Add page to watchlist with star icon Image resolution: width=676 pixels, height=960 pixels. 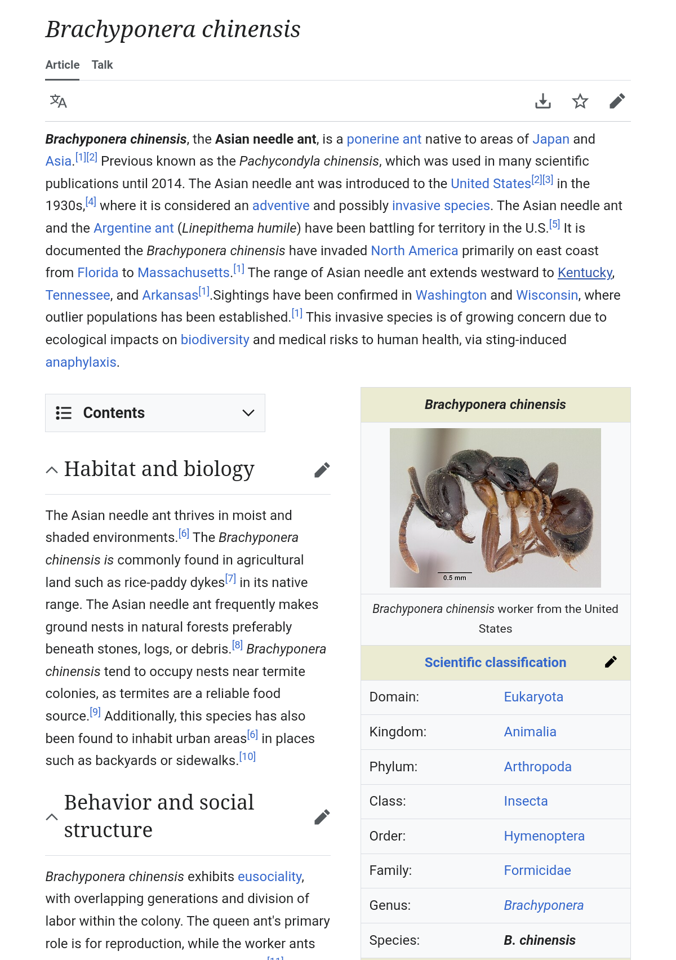click(x=580, y=101)
